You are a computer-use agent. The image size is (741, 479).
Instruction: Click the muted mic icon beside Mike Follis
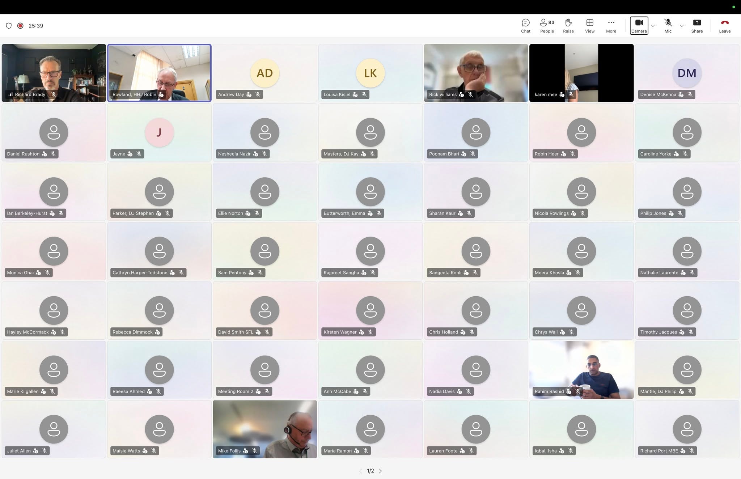254,451
